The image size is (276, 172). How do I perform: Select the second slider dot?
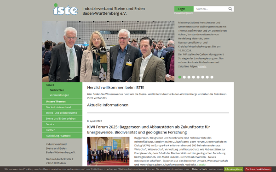tap(184, 77)
